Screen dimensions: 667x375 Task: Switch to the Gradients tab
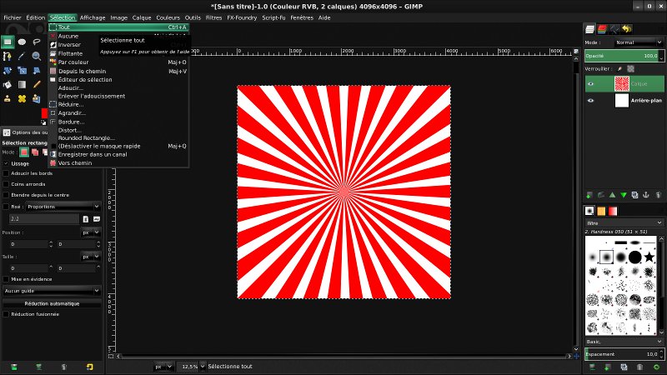tap(613, 211)
